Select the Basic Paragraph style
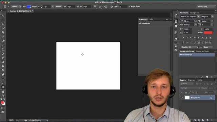The image size is (217, 122). tap(197, 55)
